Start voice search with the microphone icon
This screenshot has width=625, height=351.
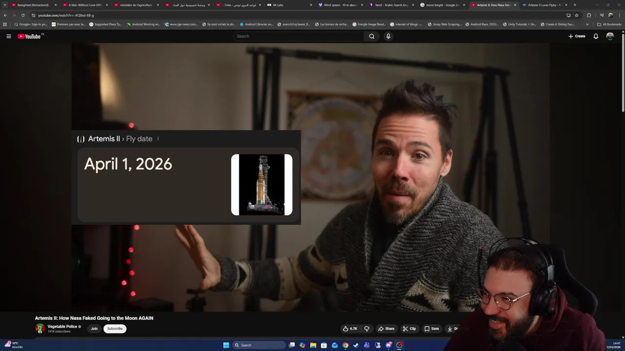(x=388, y=36)
